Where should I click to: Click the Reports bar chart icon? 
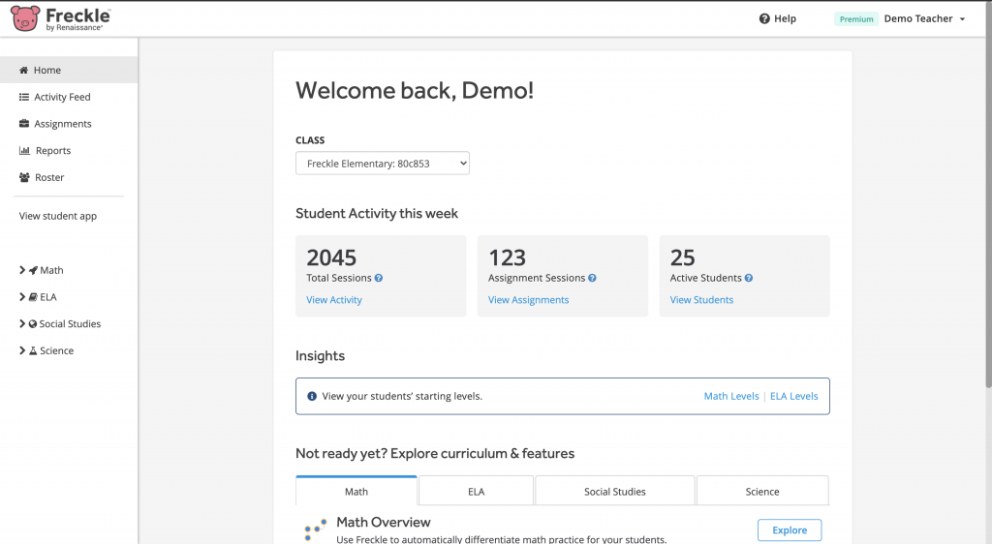click(24, 150)
